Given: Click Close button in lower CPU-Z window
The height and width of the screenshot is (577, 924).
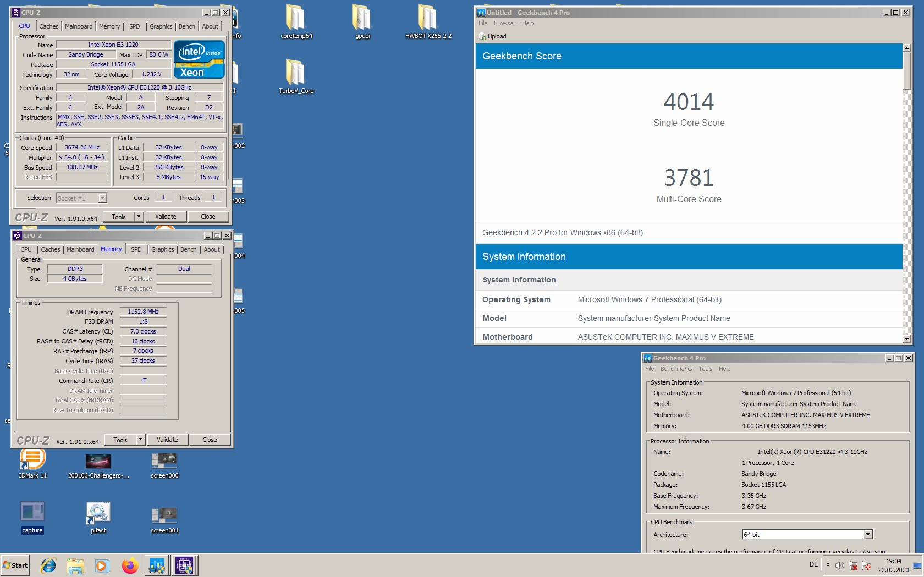Looking at the screenshot, I should [210, 440].
